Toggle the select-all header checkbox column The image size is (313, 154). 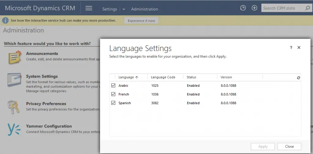(x=112, y=77)
